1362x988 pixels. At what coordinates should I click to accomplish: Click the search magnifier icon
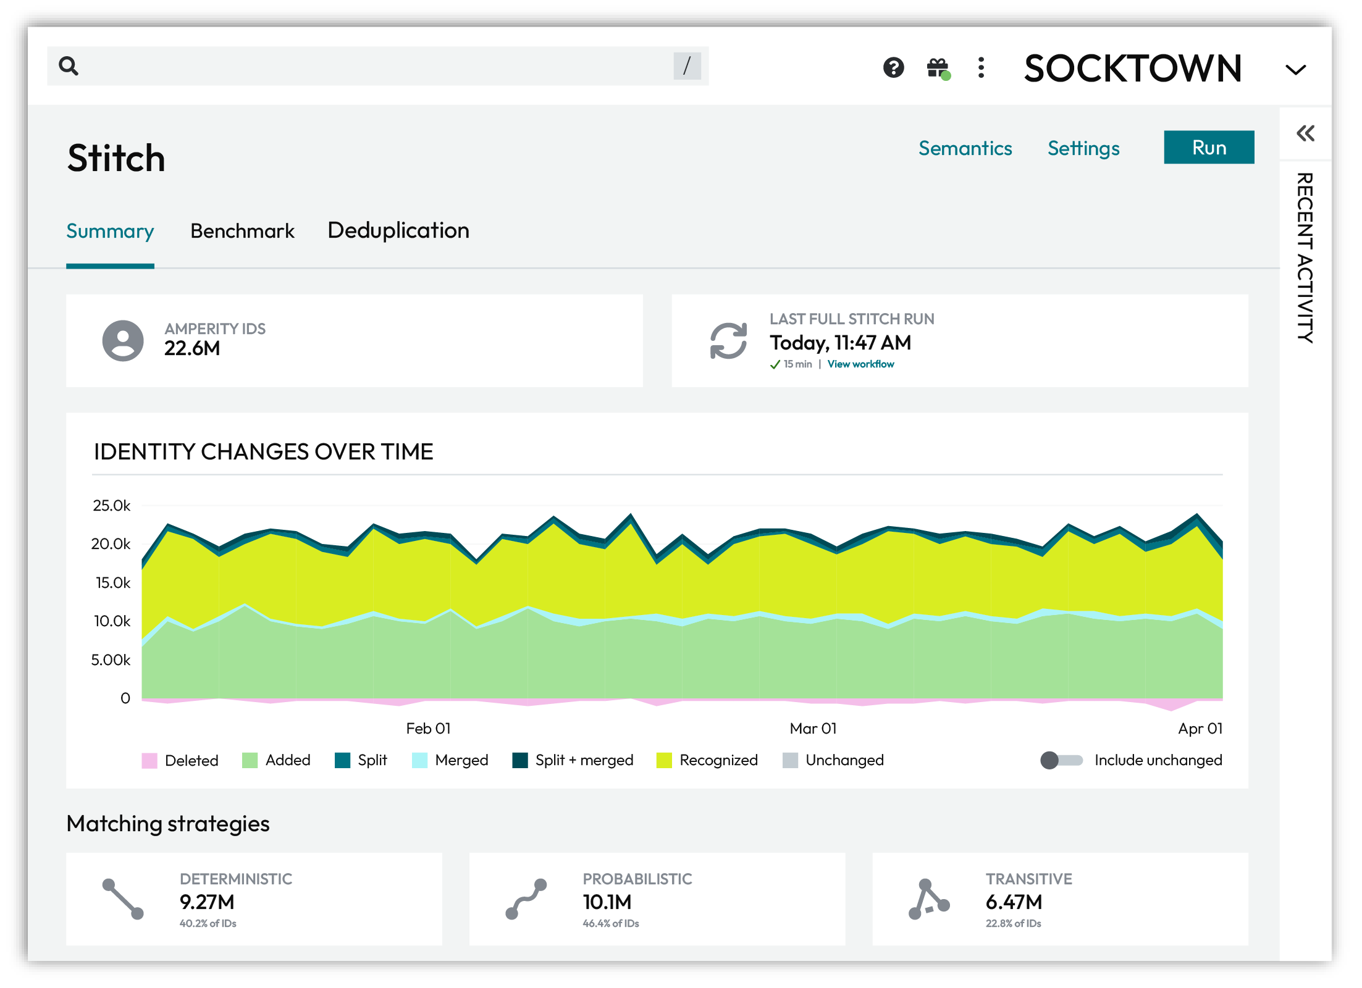pyautogui.click(x=69, y=66)
